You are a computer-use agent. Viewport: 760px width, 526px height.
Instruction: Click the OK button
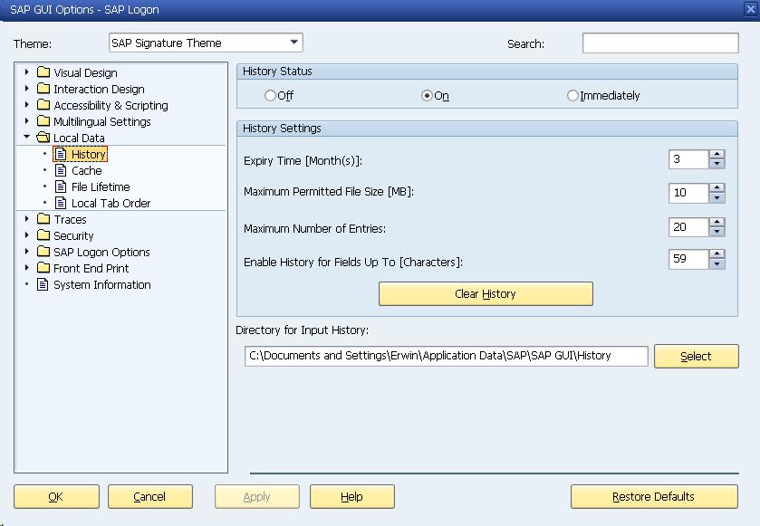click(x=56, y=496)
